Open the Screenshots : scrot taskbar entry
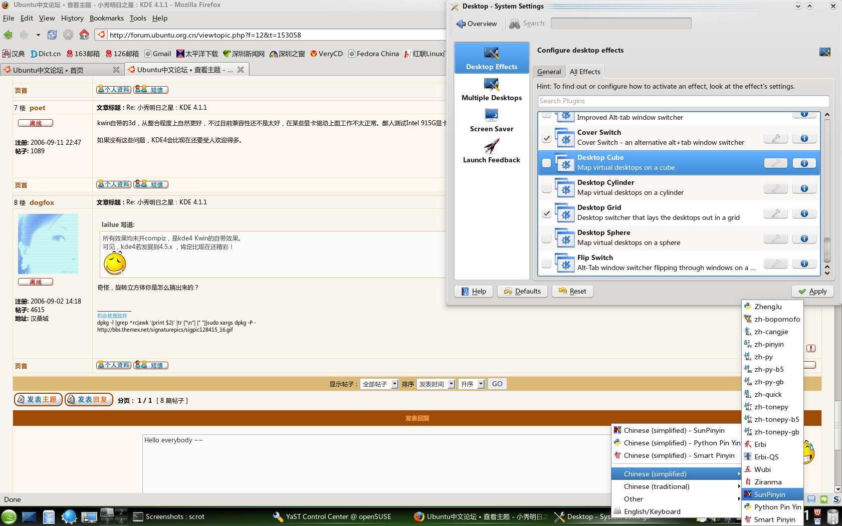 point(169,516)
